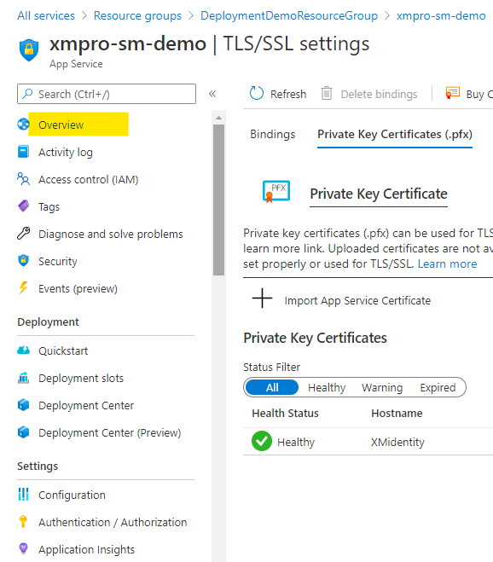Screen dimensions: 493x562
Task: Open Authentication / Authorization
Action: tap(113, 522)
